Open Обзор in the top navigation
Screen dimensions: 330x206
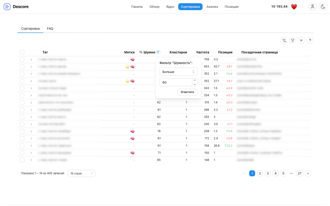(154, 7)
